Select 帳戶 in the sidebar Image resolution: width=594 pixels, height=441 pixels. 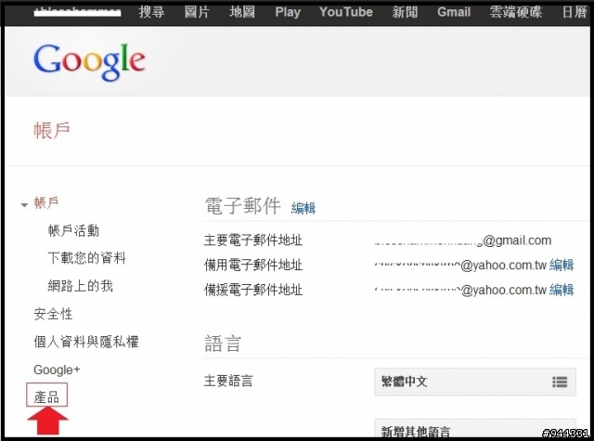[46, 202]
